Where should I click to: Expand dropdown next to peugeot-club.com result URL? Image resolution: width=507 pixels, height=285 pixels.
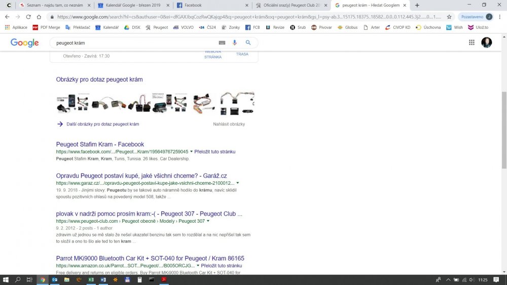click(208, 221)
